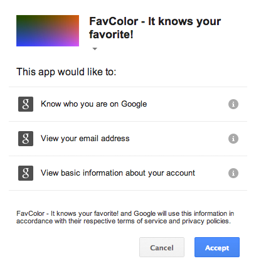Select the Google icon beside View your email address
Screen dimensions: 261x266
tap(26, 139)
